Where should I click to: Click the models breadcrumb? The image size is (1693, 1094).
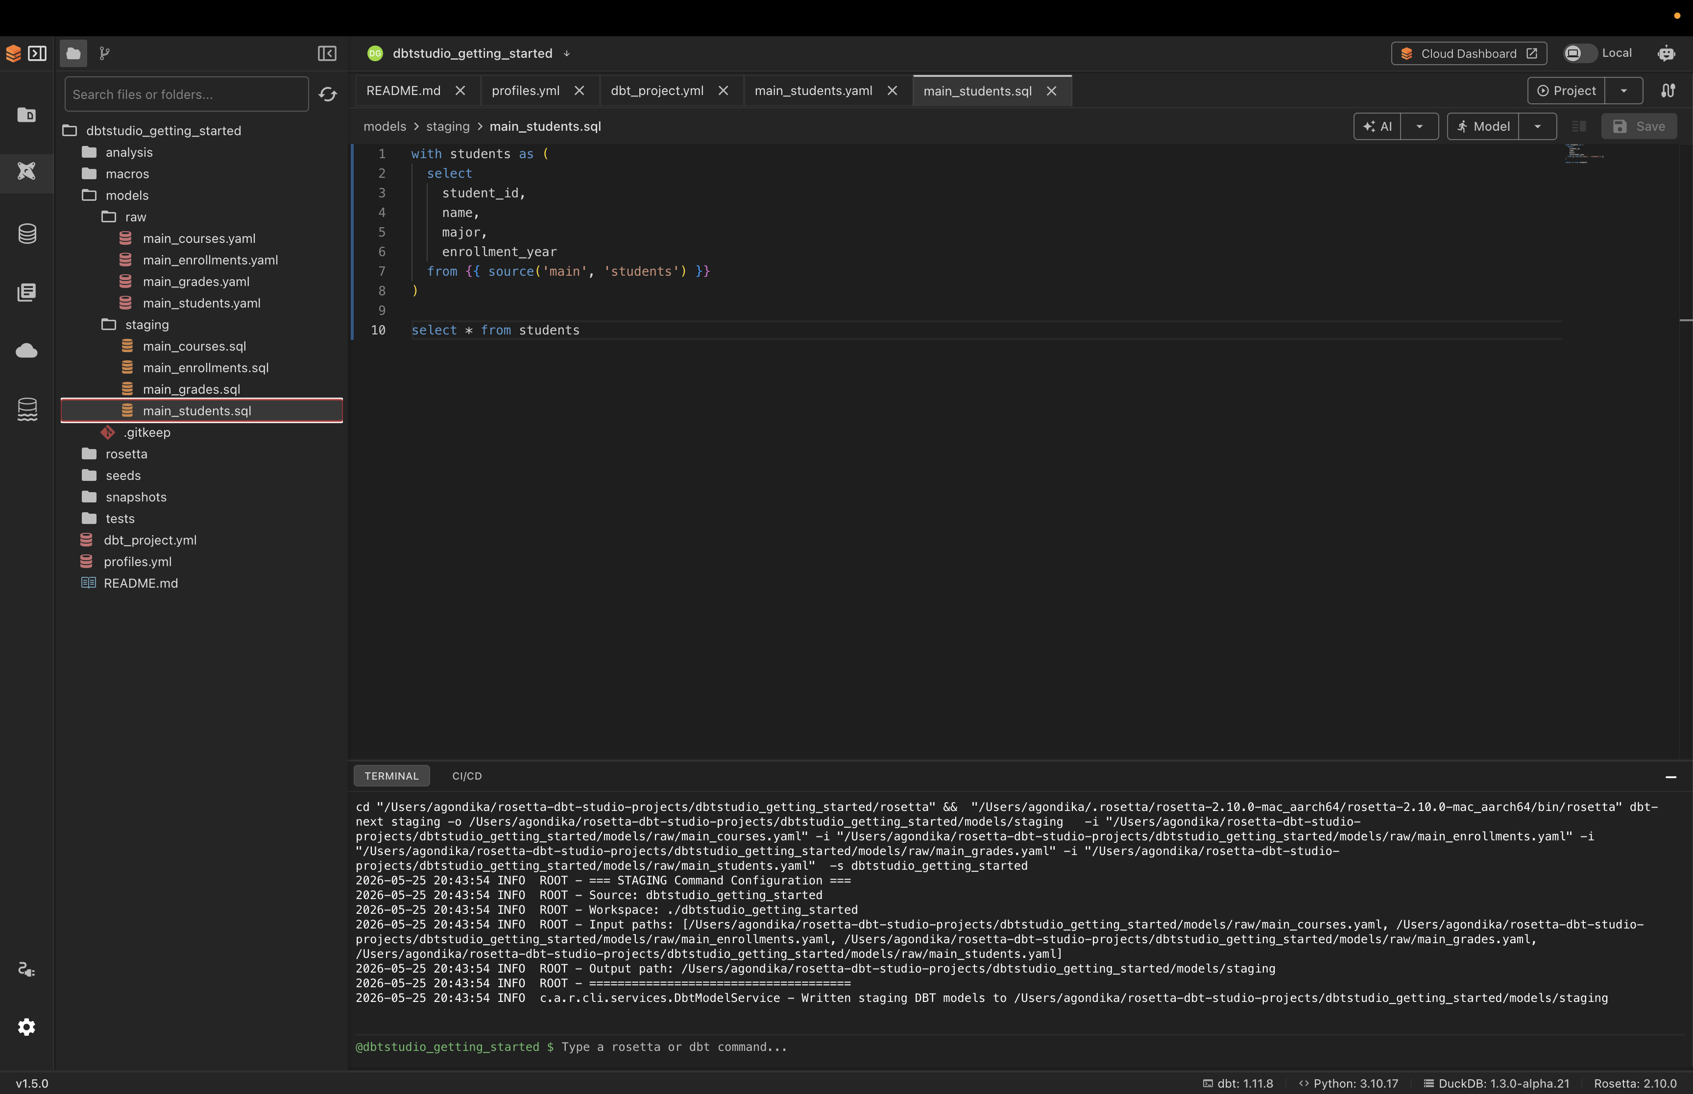pos(385,126)
